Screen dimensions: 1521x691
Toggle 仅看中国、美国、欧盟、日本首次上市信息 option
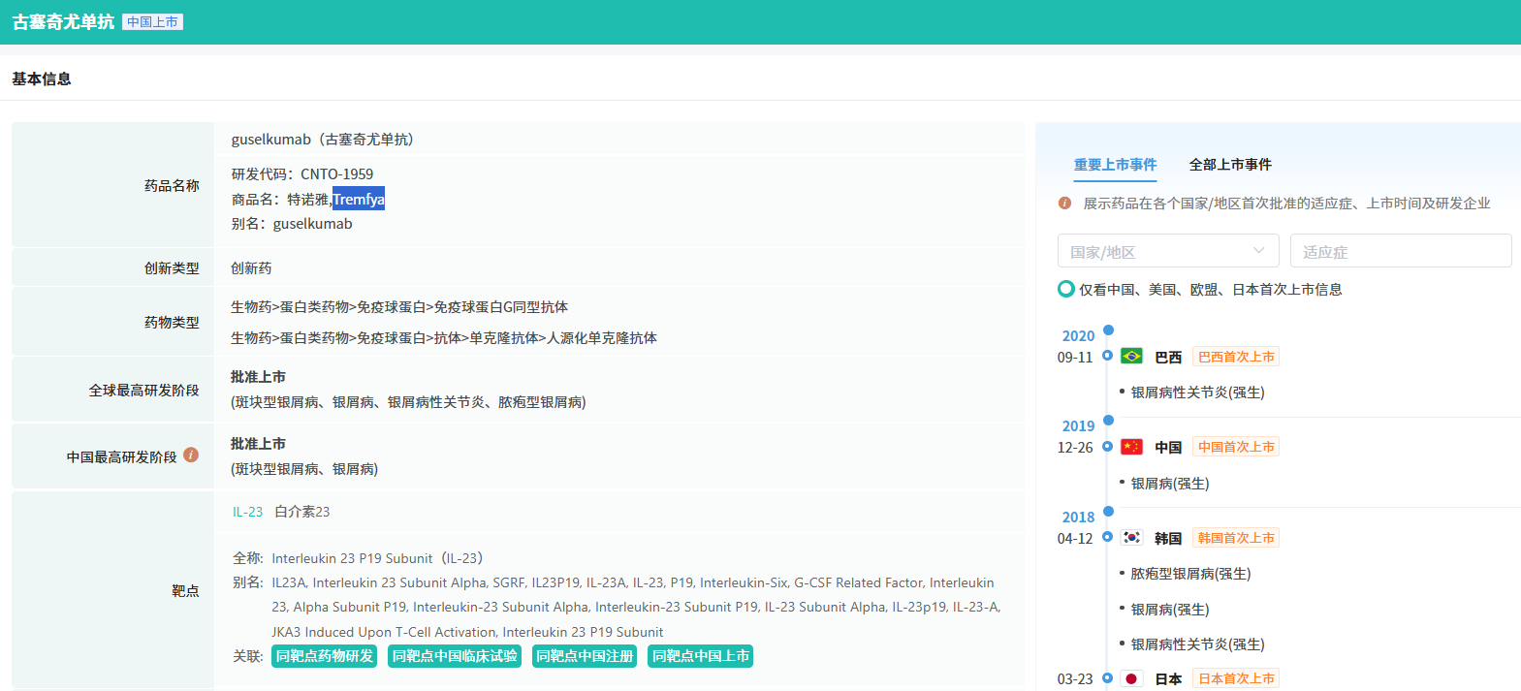[1066, 289]
